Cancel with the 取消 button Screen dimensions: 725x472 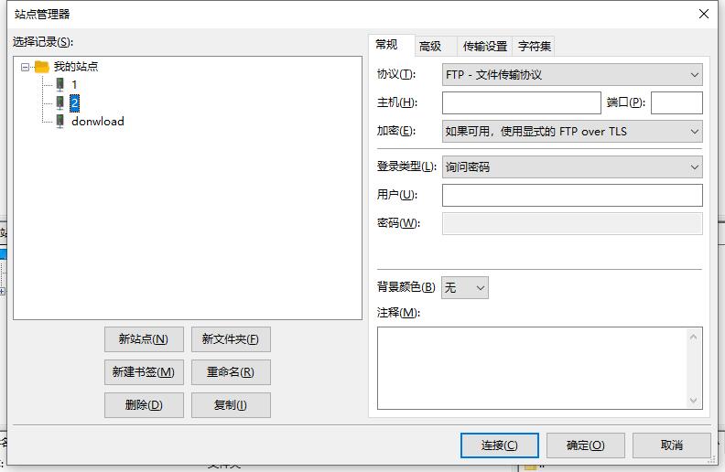(x=671, y=445)
